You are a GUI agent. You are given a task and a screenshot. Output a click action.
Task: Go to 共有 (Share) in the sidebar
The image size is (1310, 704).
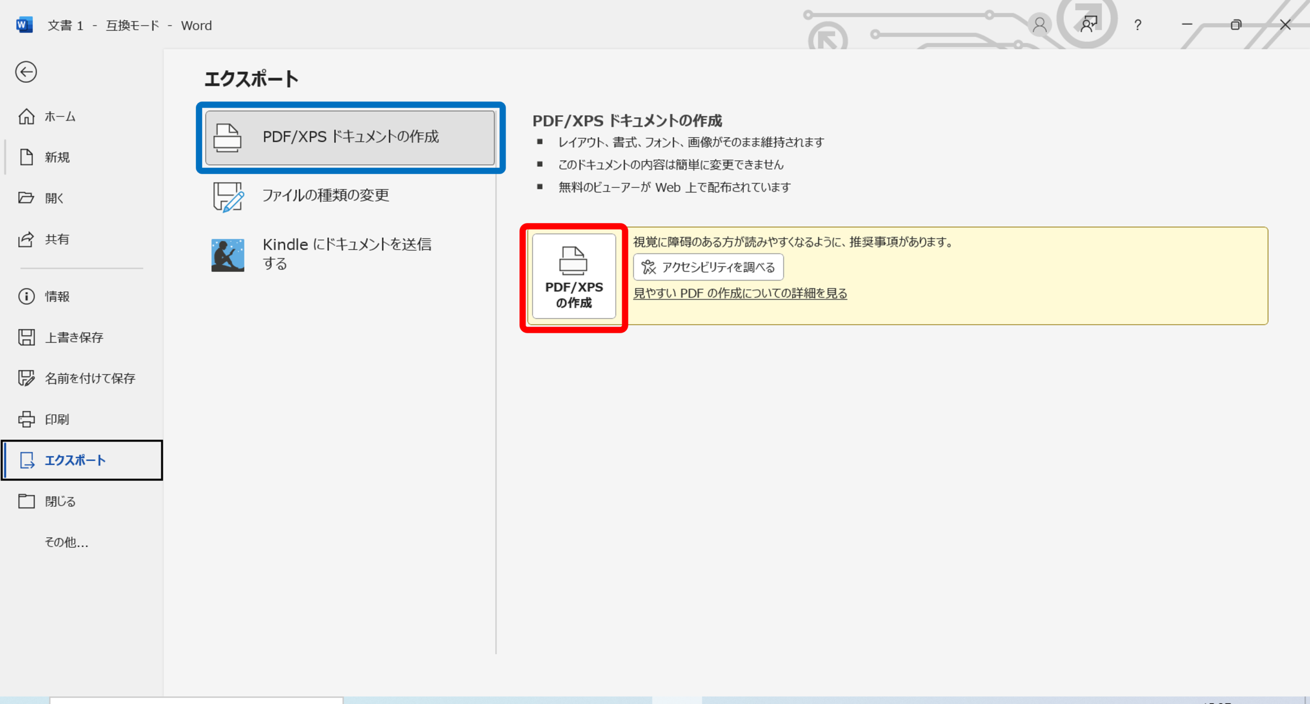click(56, 239)
